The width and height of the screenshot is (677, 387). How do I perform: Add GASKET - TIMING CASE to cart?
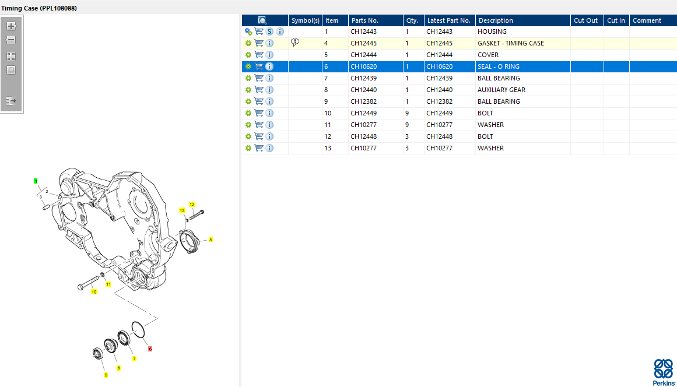[259, 43]
